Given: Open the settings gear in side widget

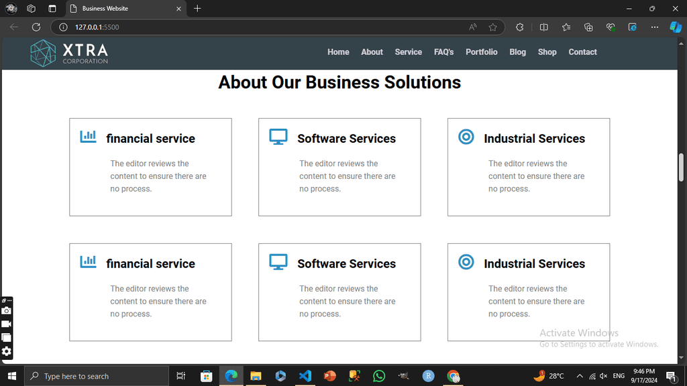Looking at the screenshot, I should (x=6, y=351).
